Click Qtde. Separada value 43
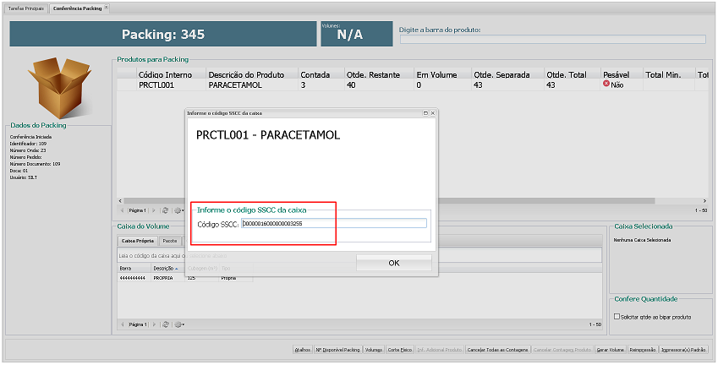Screen dimensions: 718x365 [478, 85]
